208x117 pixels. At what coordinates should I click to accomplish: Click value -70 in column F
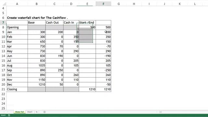(x=103, y=46)
